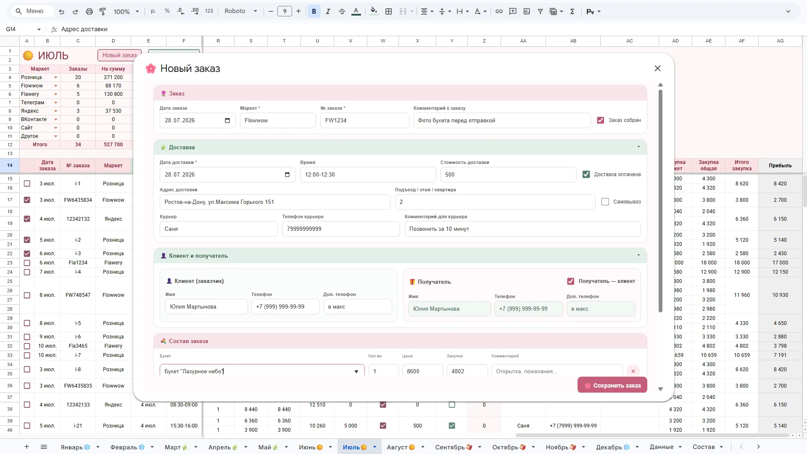Toggle italic formatting
The width and height of the screenshot is (807, 454).
[328, 11]
